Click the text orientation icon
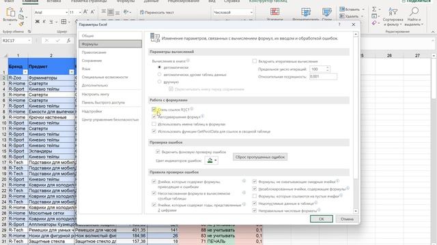437x245 pixels. click(x=126, y=12)
